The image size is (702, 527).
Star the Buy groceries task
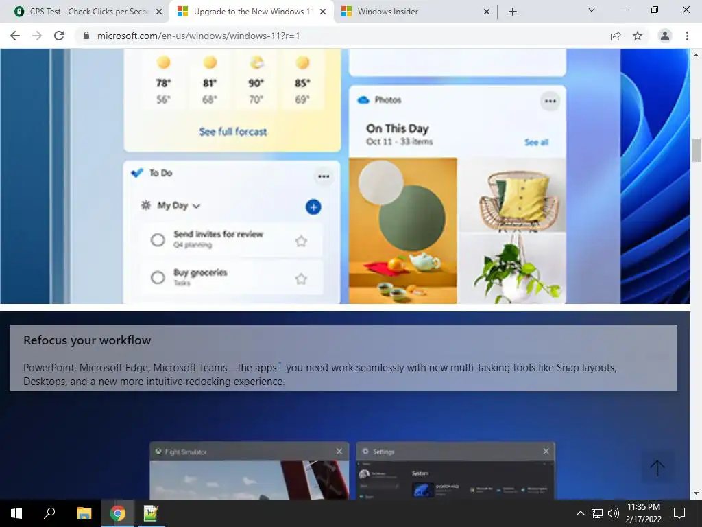point(302,279)
